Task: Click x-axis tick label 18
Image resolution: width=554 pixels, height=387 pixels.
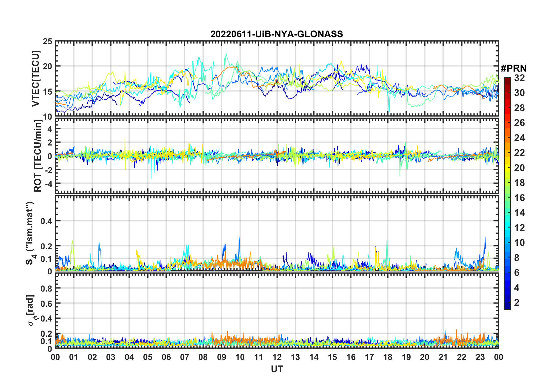Action: point(388,357)
